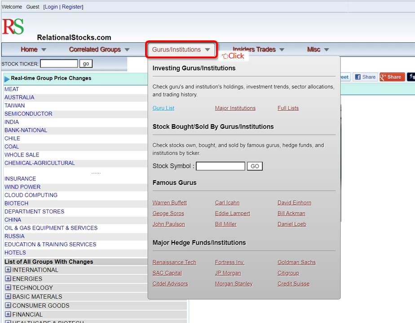
Task: Select the MEAT group link
Action: point(12,89)
